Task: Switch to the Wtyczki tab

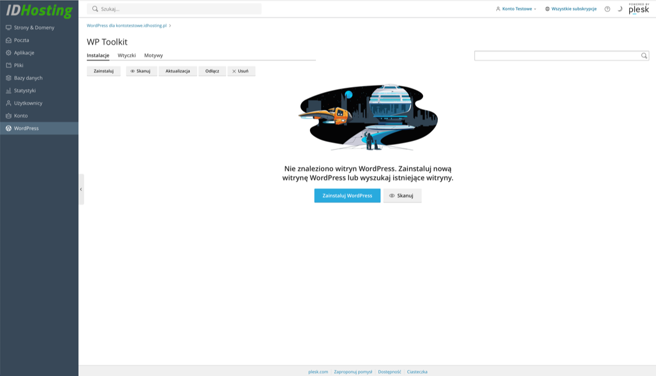Action: (126, 55)
